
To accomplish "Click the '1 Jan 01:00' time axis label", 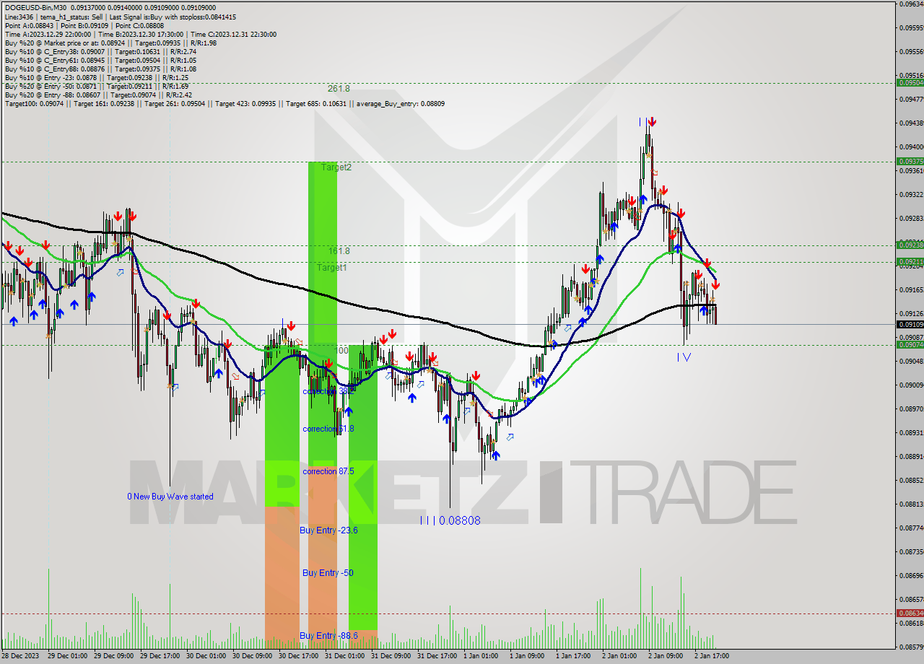I will [x=481, y=656].
